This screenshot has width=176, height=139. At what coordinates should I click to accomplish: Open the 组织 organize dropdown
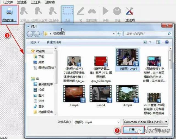[x=35, y=42]
